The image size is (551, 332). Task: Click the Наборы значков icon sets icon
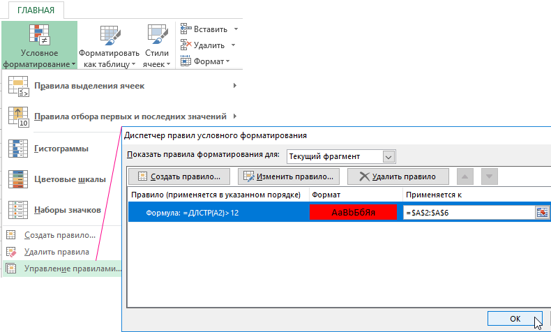[18, 210]
